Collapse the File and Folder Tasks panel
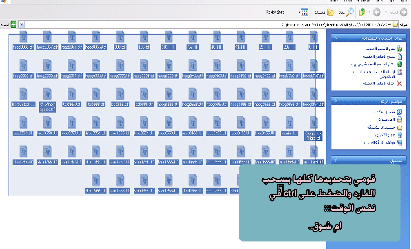411x249 pixels. [335, 38]
